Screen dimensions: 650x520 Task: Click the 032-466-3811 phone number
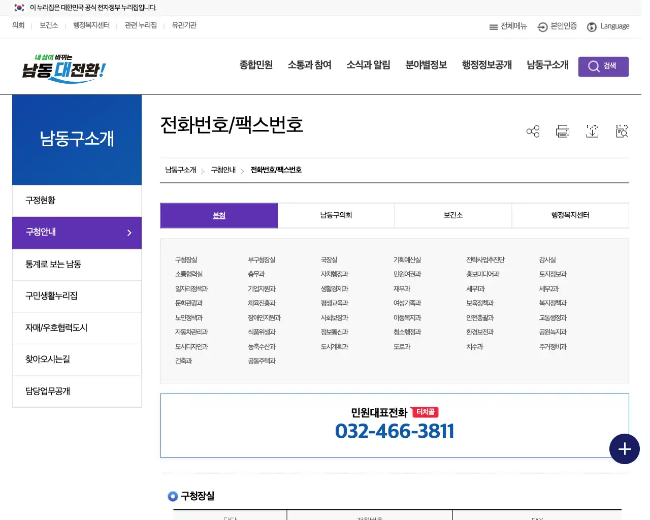click(395, 431)
